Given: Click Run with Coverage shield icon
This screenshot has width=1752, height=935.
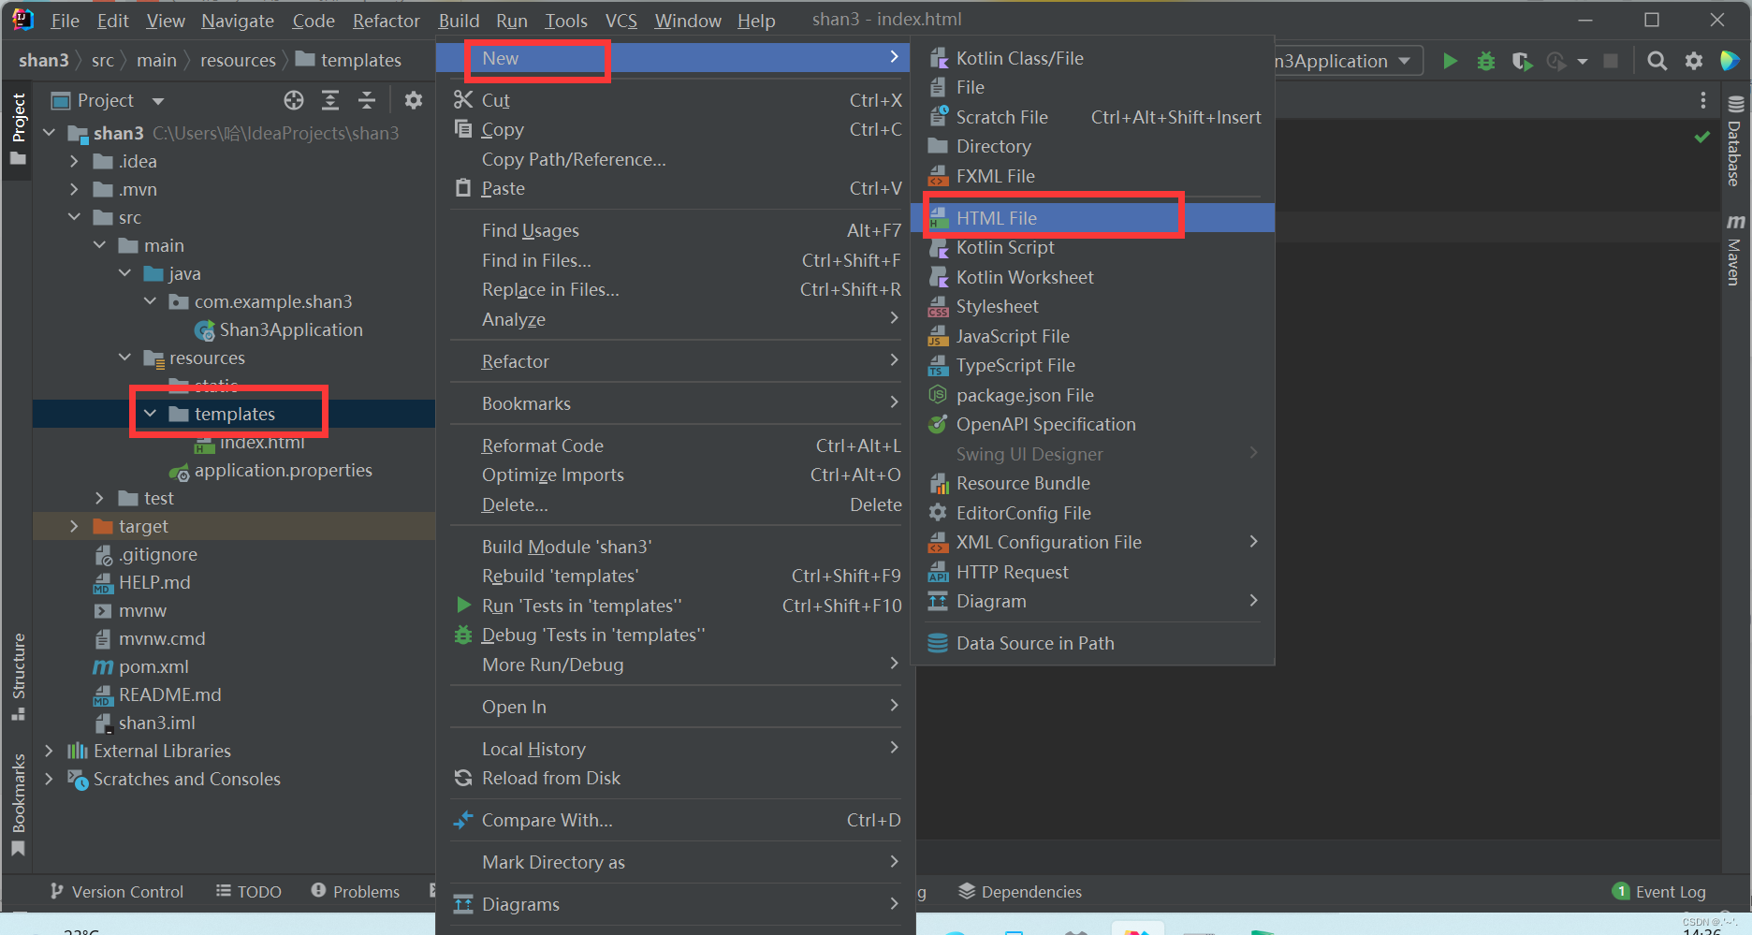Looking at the screenshot, I should [x=1522, y=61].
